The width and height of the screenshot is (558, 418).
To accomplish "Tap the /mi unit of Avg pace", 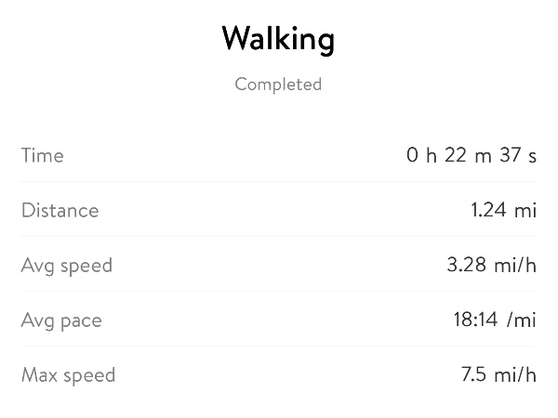I will (523, 320).
